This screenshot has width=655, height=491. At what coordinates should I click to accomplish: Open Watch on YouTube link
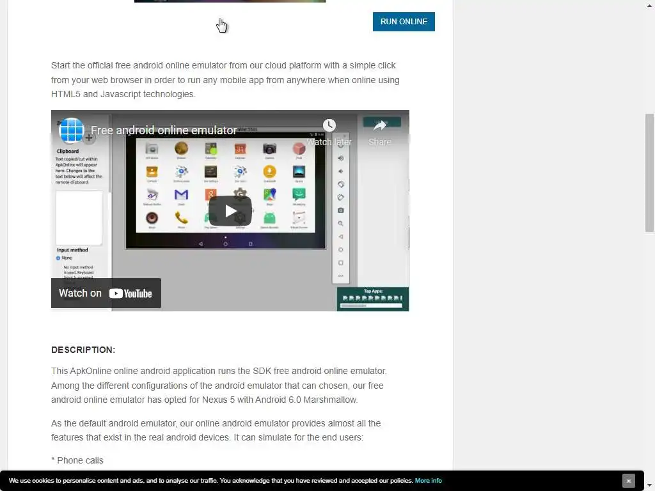click(106, 293)
